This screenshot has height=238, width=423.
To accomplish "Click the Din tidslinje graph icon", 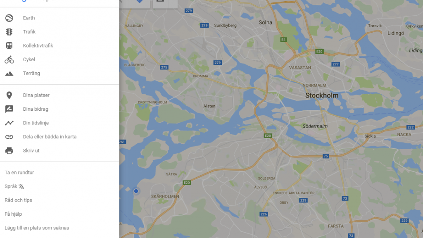I will tap(9, 123).
